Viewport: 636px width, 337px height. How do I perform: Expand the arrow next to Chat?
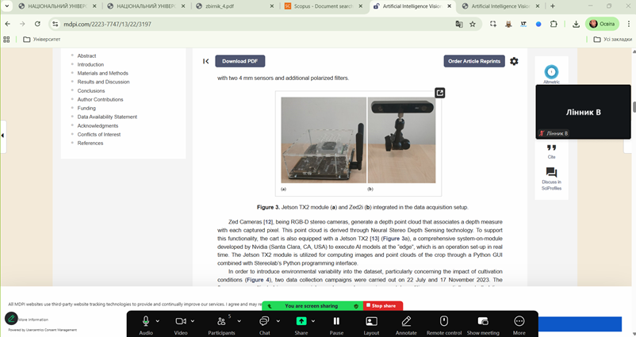(278, 321)
